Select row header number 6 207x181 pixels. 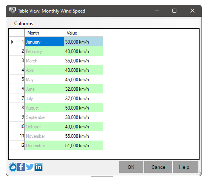click(17, 89)
